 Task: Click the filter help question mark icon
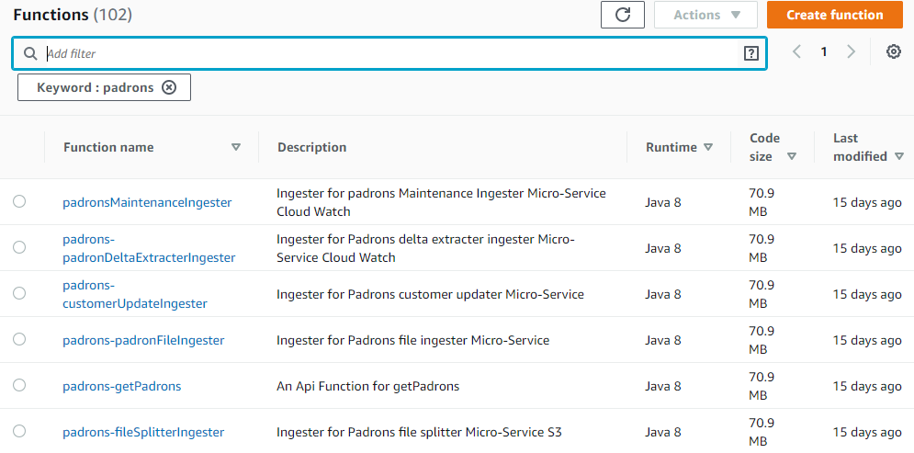750,53
